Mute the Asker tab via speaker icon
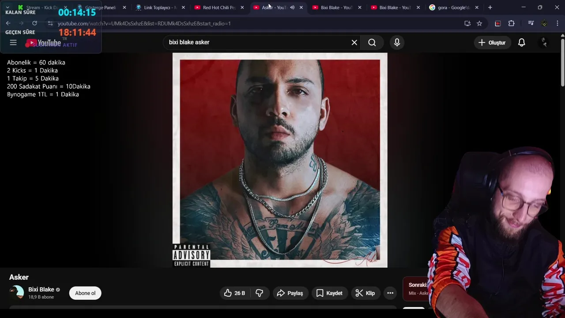The image size is (565, 318). 292,8
